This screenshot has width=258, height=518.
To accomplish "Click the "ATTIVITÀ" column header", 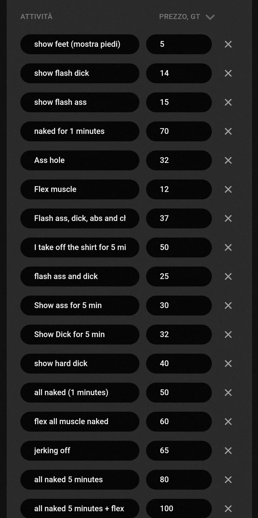I will point(36,17).
